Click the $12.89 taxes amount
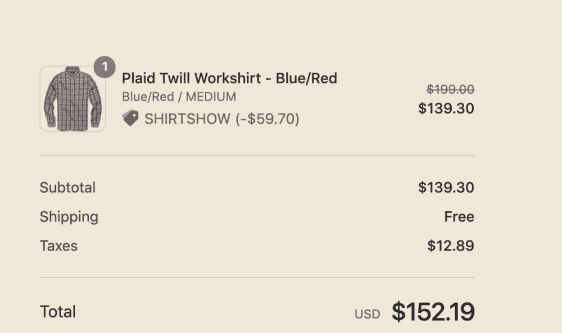The height and width of the screenshot is (333, 562). point(451,246)
